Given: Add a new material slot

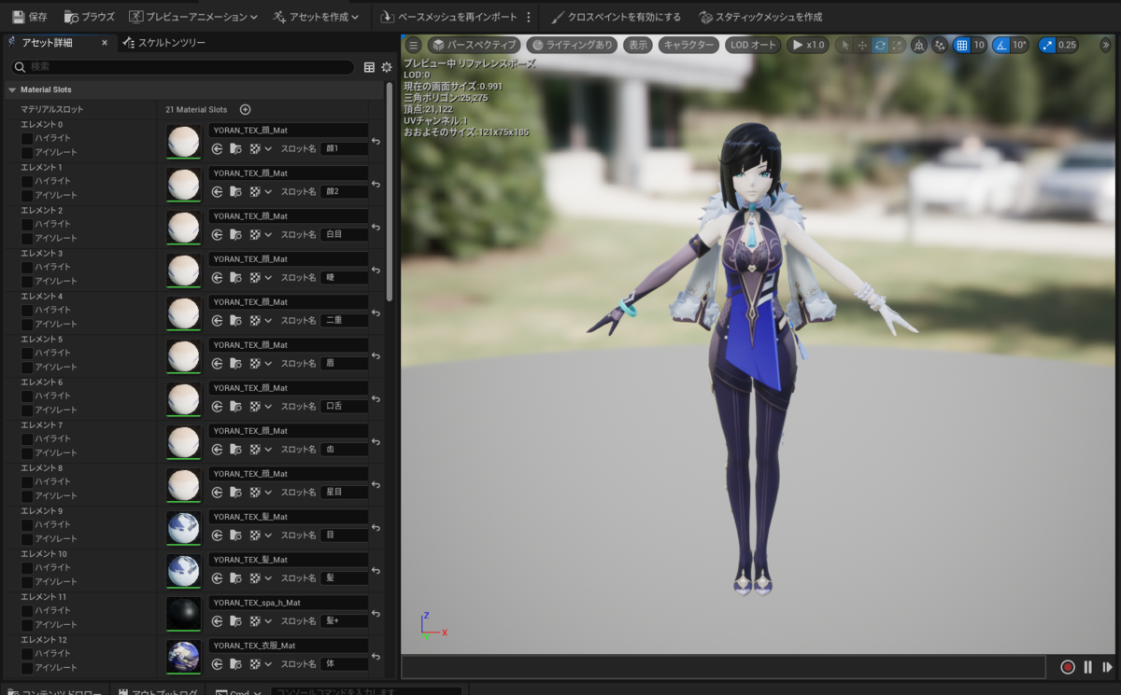Looking at the screenshot, I should [x=246, y=109].
